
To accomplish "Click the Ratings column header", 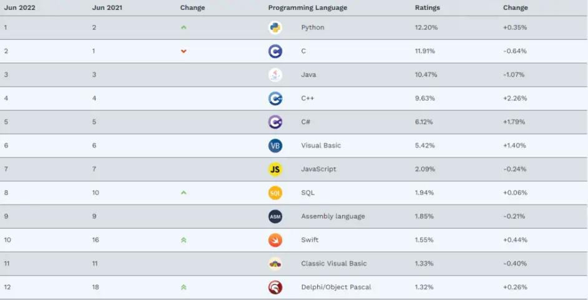I will [x=427, y=7].
